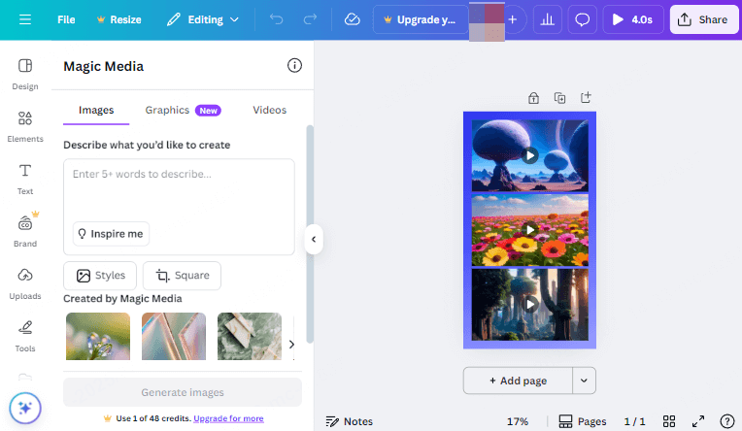The height and width of the screenshot is (431, 742).
Task: Switch to the Graphics tab
Action: tap(184, 111)
